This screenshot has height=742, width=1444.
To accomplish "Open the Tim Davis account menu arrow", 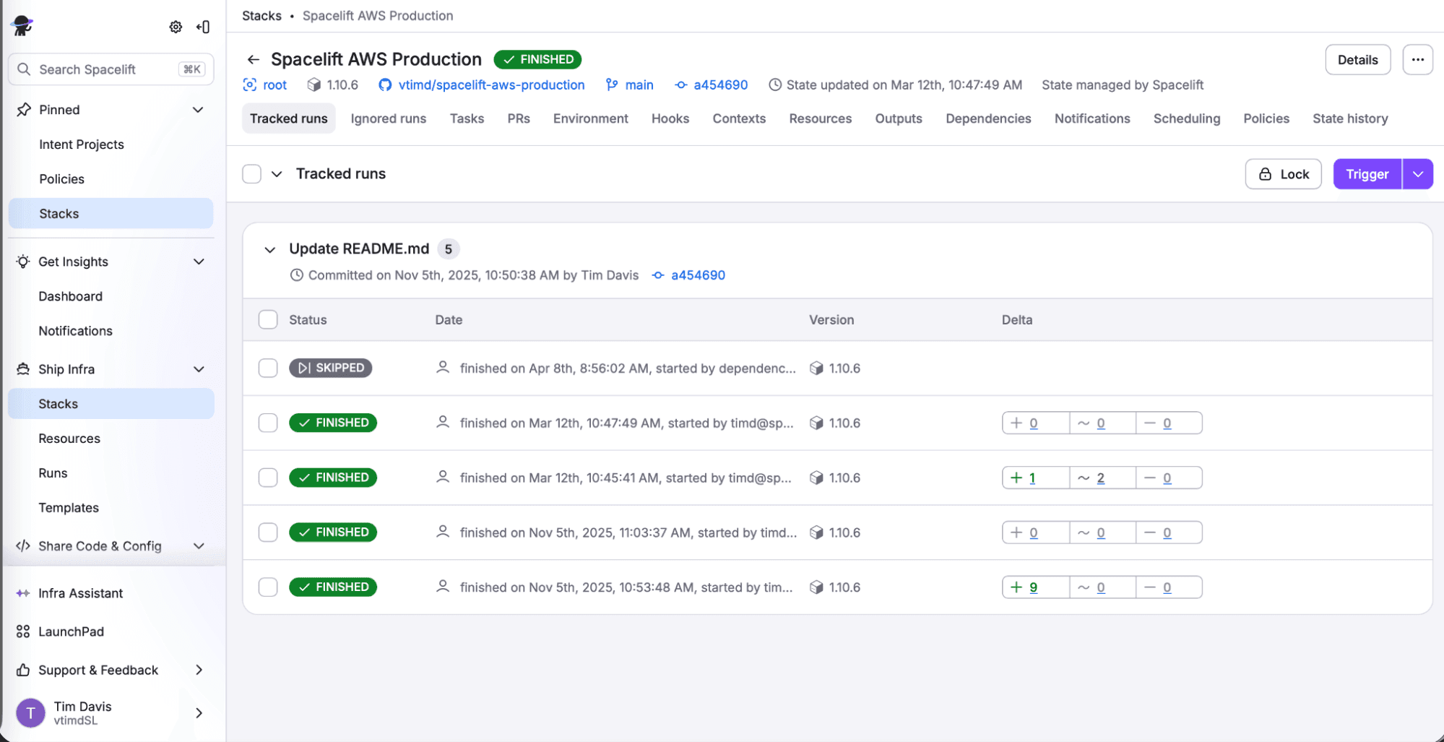I will [199, 713].
